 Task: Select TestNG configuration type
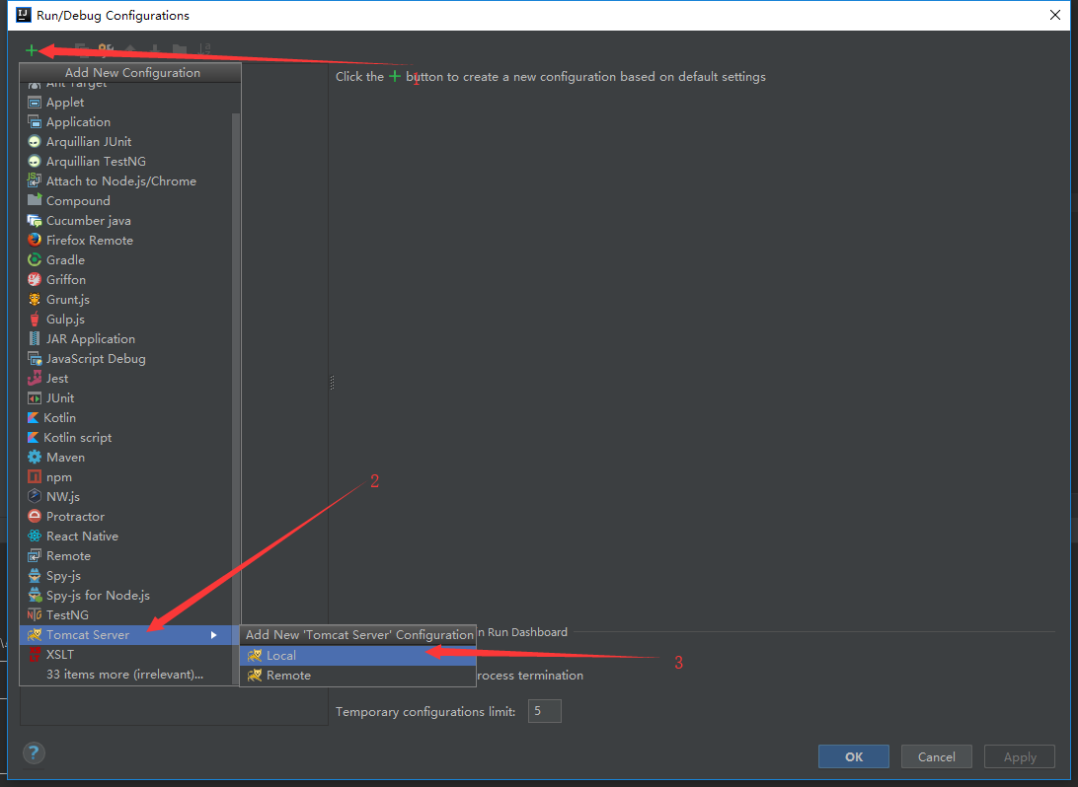[x=130, y=615]
